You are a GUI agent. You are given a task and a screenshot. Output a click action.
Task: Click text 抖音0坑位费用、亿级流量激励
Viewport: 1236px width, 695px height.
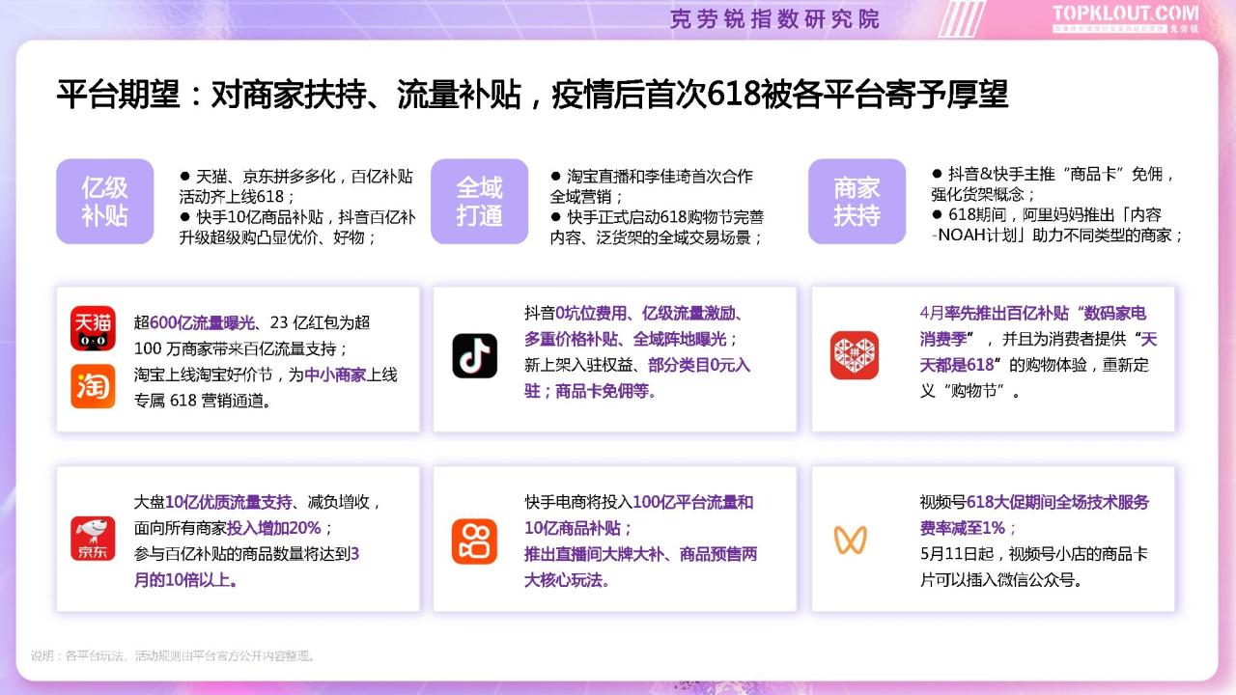(634, 313)
